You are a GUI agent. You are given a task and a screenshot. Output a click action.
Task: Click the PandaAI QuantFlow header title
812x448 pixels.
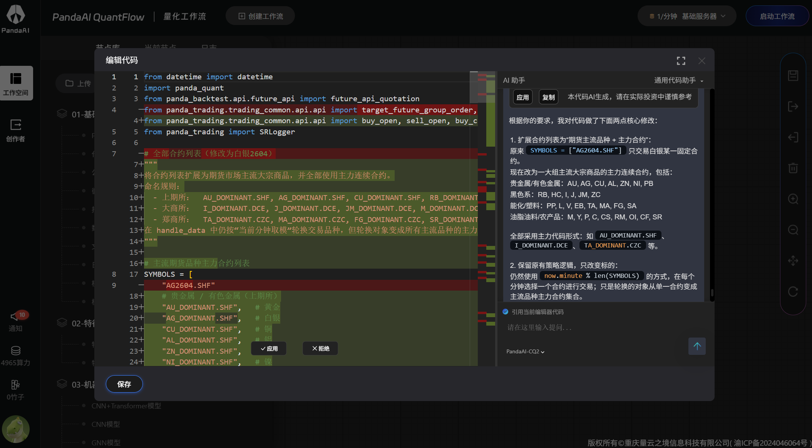[x=98, y=17]
